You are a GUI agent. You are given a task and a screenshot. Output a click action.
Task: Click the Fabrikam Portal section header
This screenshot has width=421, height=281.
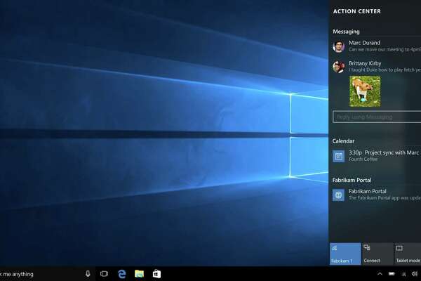352,180
